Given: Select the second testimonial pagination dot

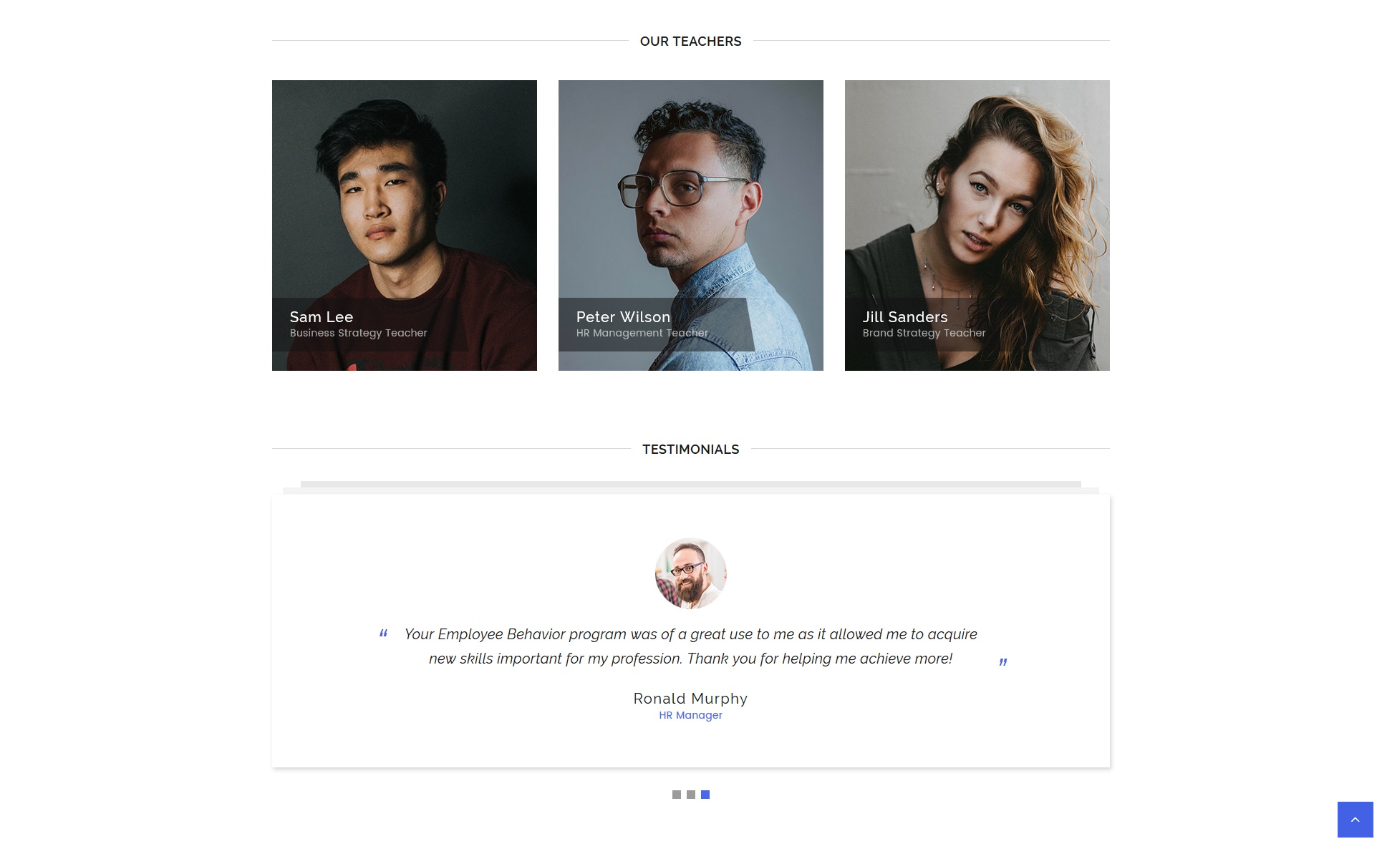Looking at the screenshot, I should [691, 795].
